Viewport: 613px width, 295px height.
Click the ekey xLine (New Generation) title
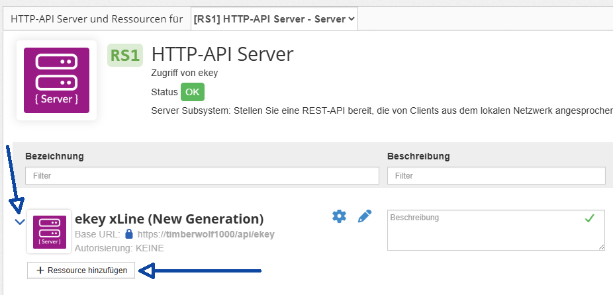[169, 219]
